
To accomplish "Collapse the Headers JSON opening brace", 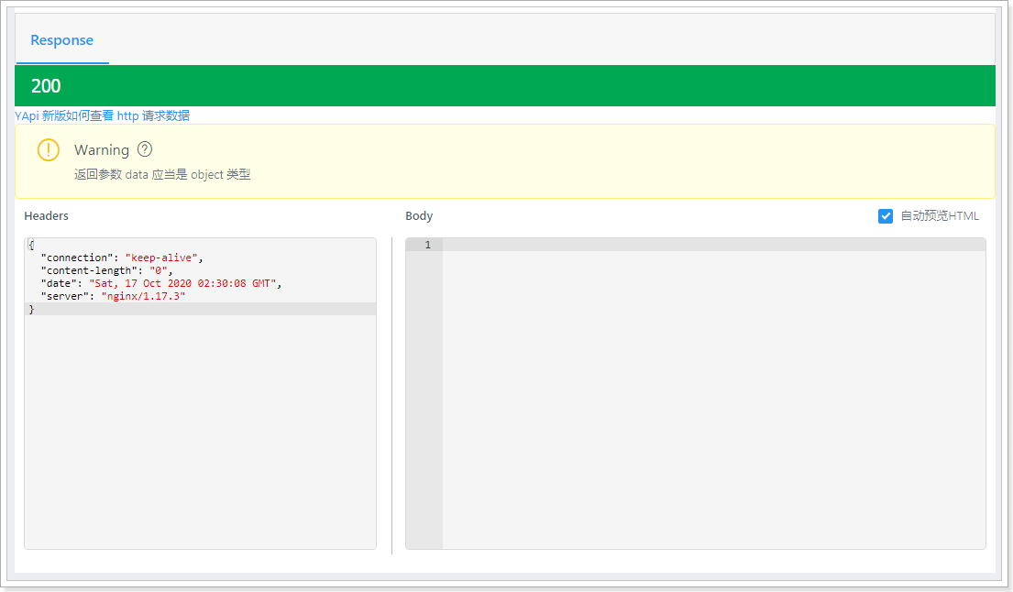I will pyautogui.click(x=30, y=245).
